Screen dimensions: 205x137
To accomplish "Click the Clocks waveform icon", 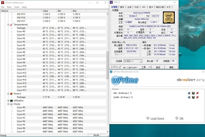I will [x=11, y=104].
